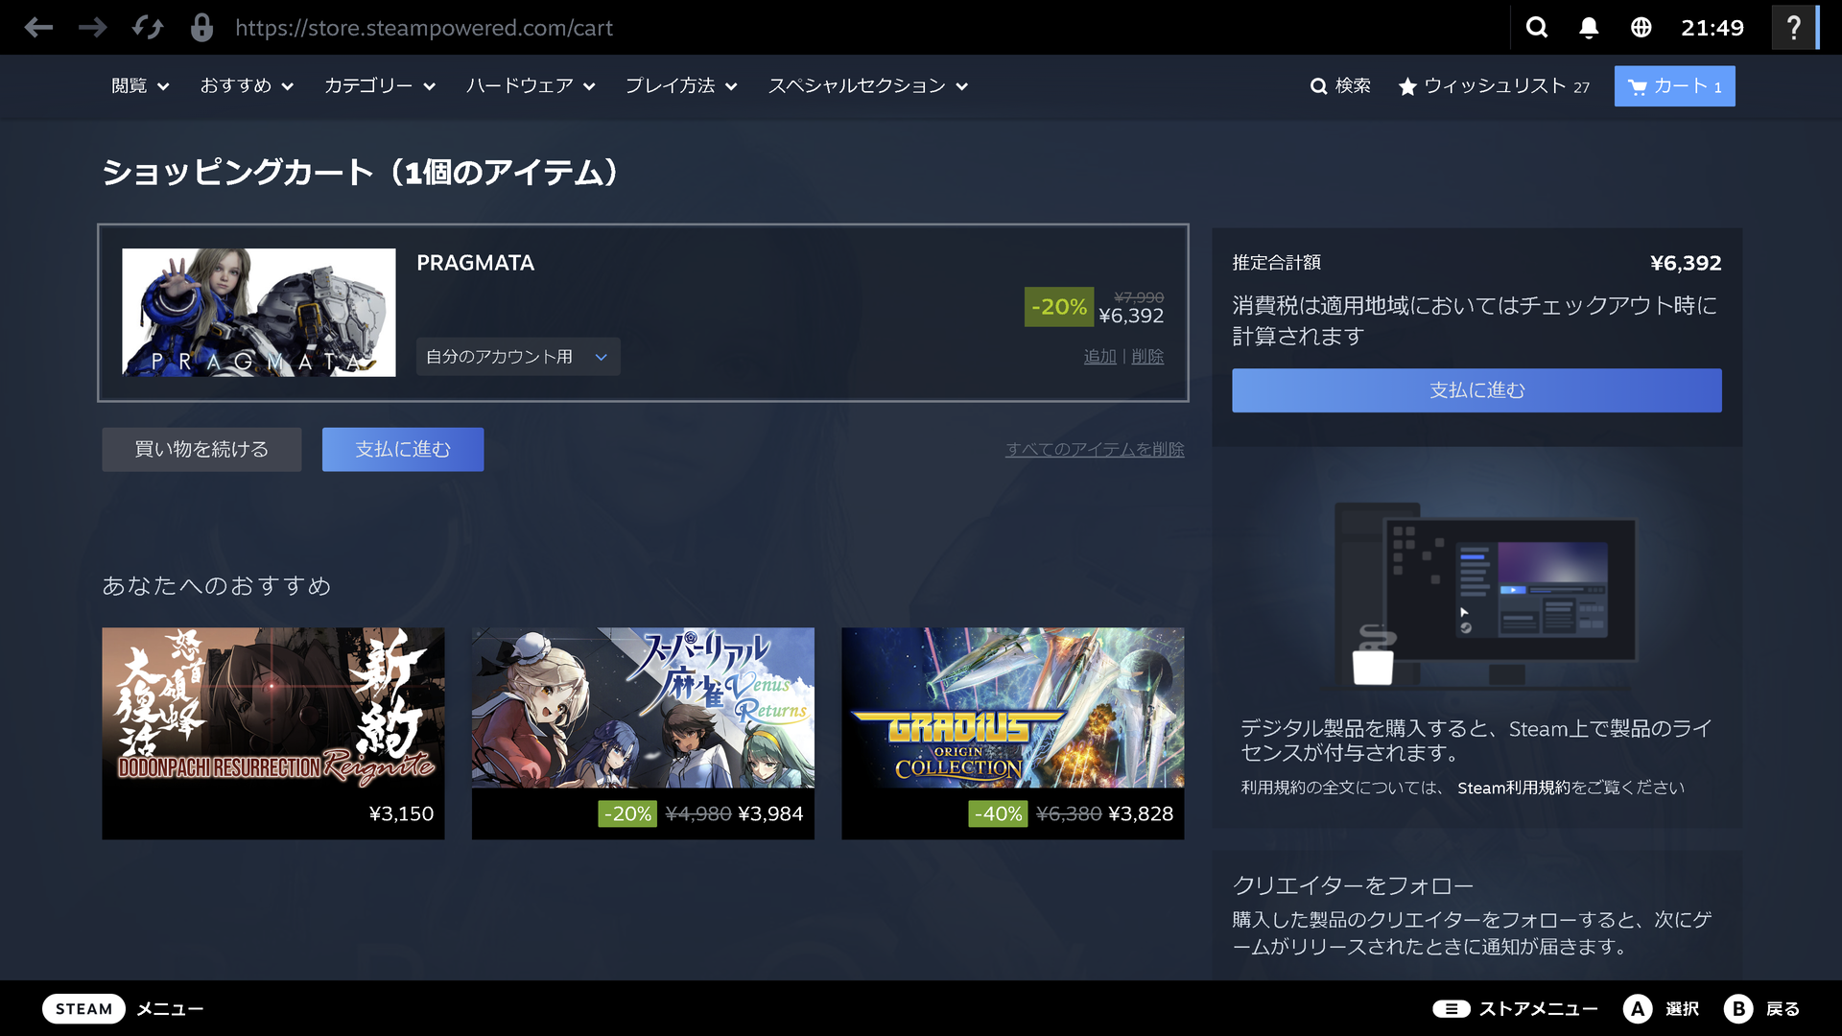Image resolution: width=1842 pixels, height=1036 pixels.
Task: Click the メニュー label in footer
Action: point(170,1009)
